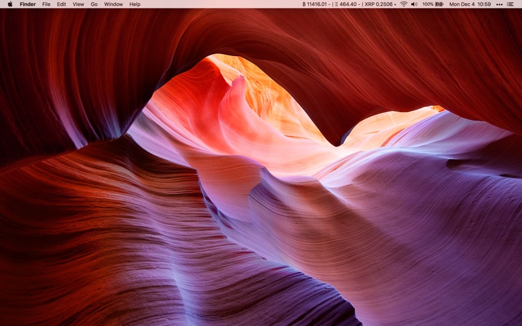Screen dimensions: 522x326
Task: Click the small up arrow after XRP price
Action: (x=395, y=5)
